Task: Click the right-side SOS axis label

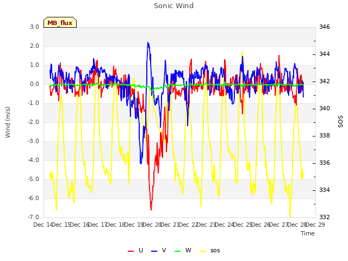Action: point(340,122)
